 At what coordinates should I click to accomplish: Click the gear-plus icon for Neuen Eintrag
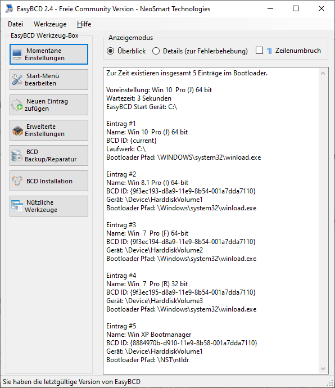click(x=17, y=105)
